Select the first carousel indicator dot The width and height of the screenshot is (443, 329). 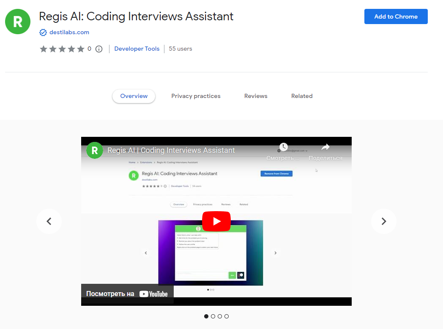click(206, 316)
